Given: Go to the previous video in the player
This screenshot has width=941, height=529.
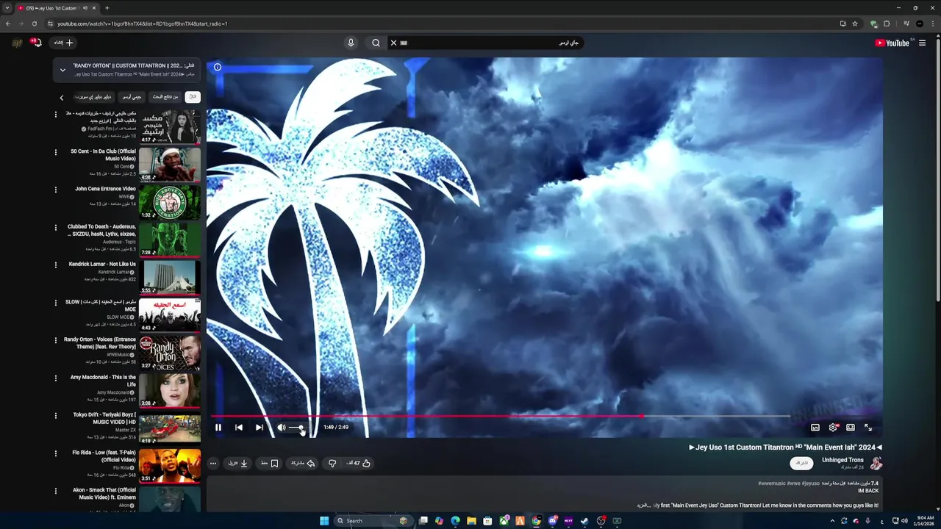Looking at the screenshot, I should pos(239,427).
